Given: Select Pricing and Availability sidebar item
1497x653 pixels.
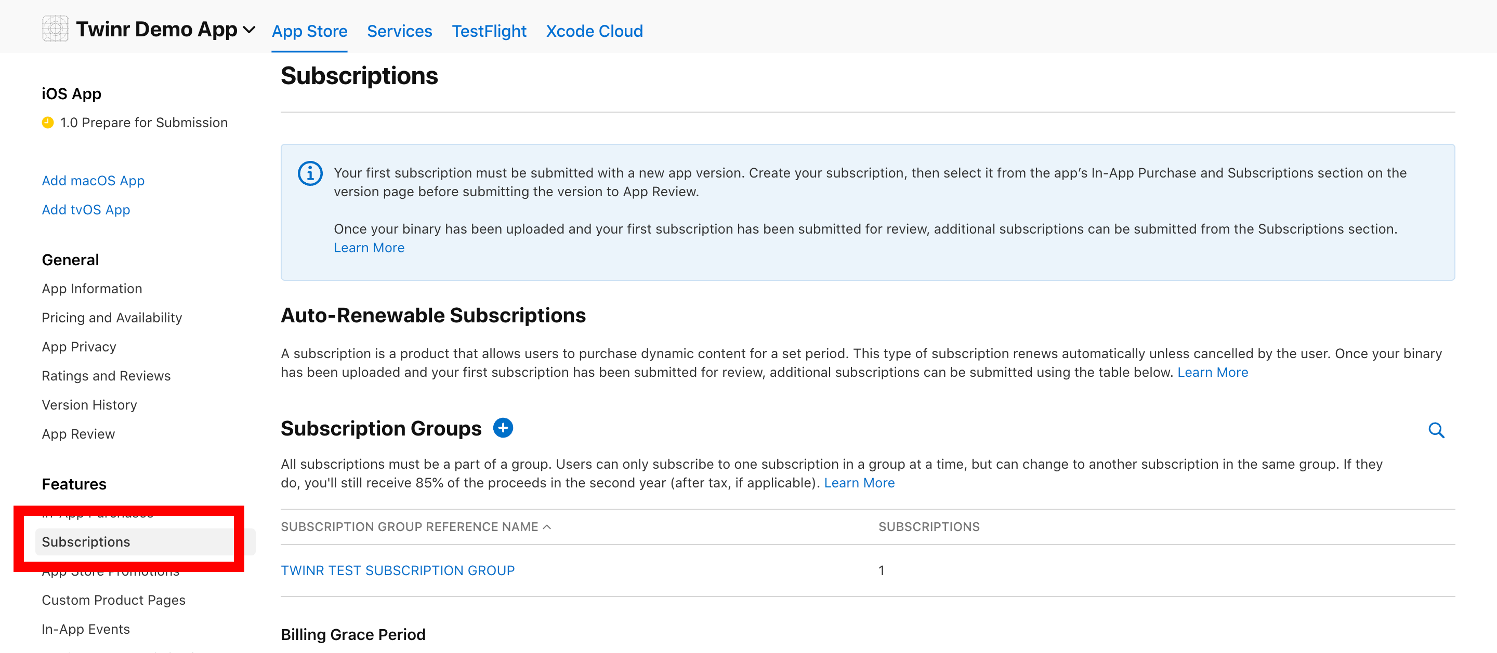Looking at the screenshot, I should tap(112, 318).
